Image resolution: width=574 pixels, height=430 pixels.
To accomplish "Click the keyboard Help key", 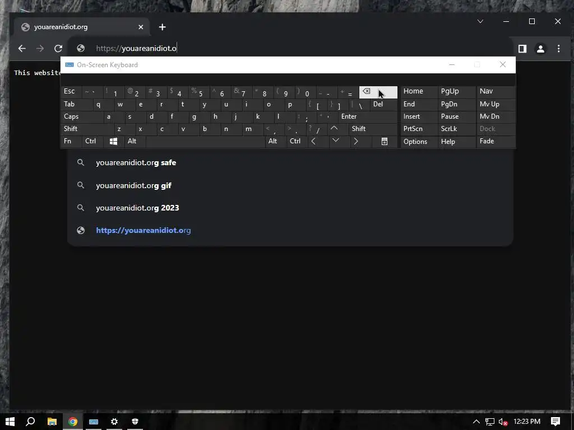I will (x=456, y=142).
